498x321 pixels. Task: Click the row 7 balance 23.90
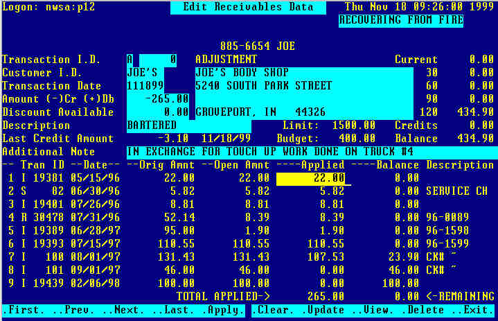[x=404, y=257]
